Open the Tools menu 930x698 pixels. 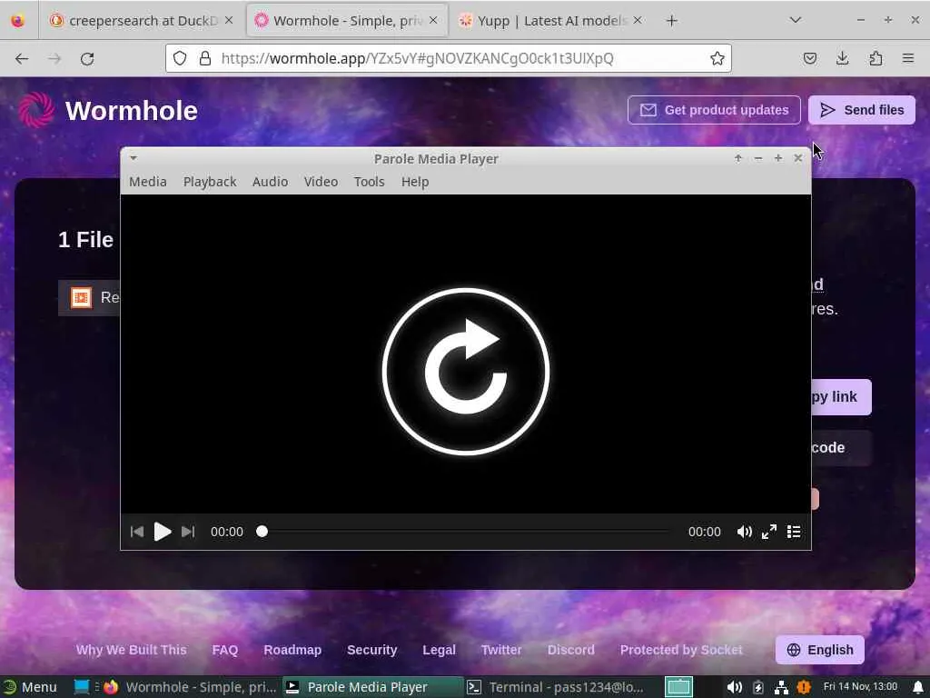[x=369, y=182]
